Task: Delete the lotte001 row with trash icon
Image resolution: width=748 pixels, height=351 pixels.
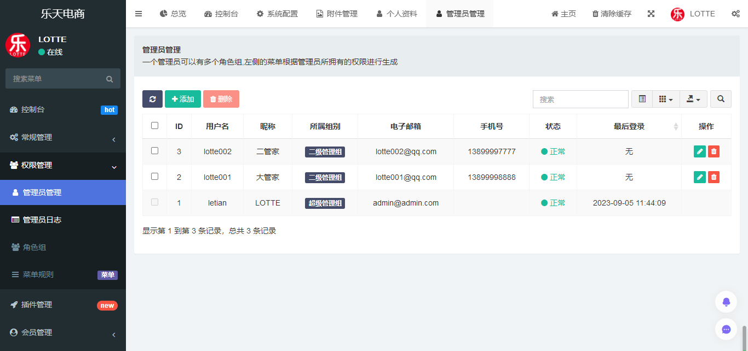Action: (714, 177)
